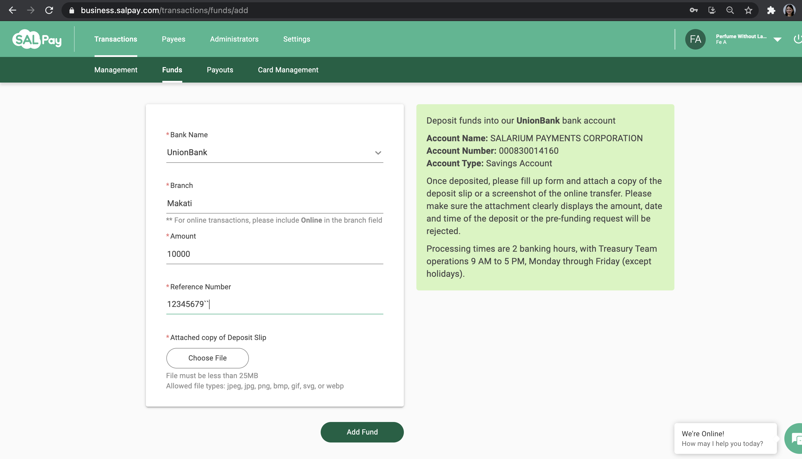The image size is (802, 459).
Task: Focus the Branch input field
Action: 274,203
